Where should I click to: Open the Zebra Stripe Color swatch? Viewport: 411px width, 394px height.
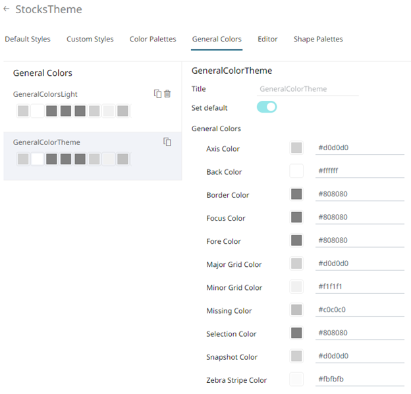click(x=296, y=380)
